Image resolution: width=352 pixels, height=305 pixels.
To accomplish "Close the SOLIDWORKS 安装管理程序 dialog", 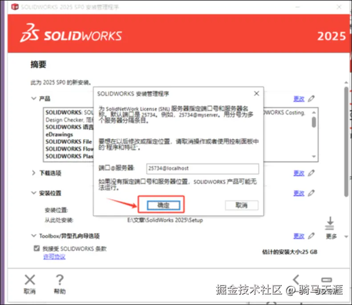I will pos(256,93).
